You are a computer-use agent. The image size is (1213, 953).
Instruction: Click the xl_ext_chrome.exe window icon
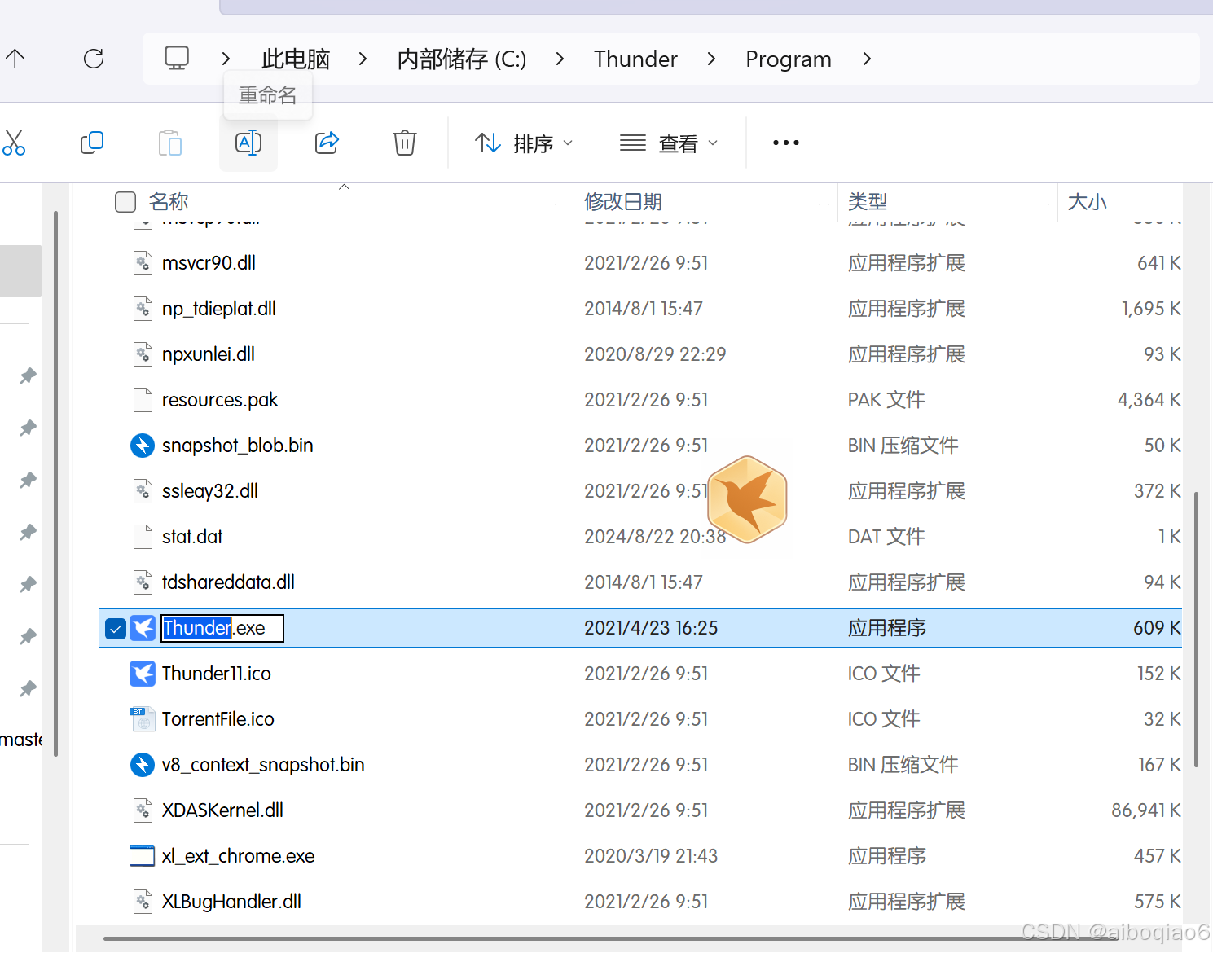(x=143, y=856)
